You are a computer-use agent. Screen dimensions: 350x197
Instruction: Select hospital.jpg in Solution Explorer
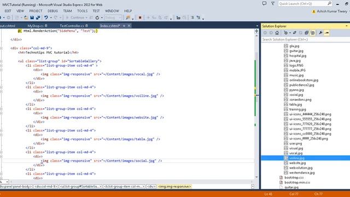click(x=297, y=56)
